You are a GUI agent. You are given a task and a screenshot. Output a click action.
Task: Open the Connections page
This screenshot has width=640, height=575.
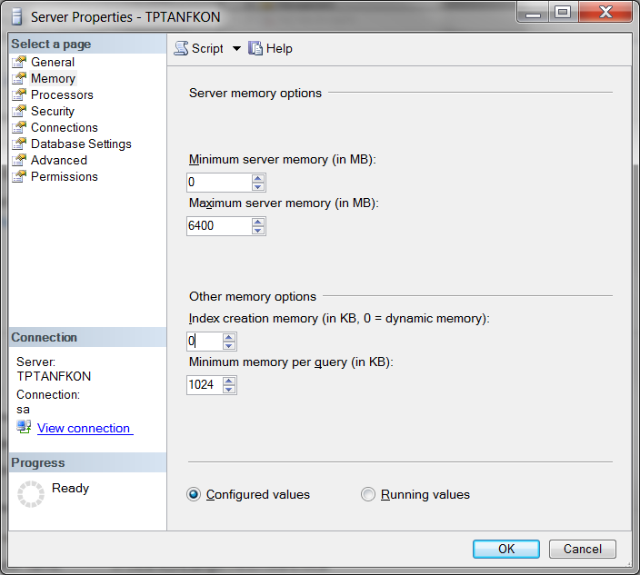pyautogui.click(x=64, y=127)
